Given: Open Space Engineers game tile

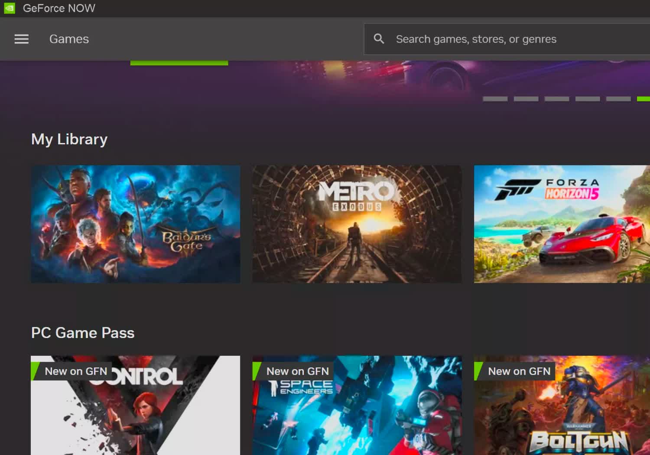Looking at the screenshot, I should (x=357, y=405).
